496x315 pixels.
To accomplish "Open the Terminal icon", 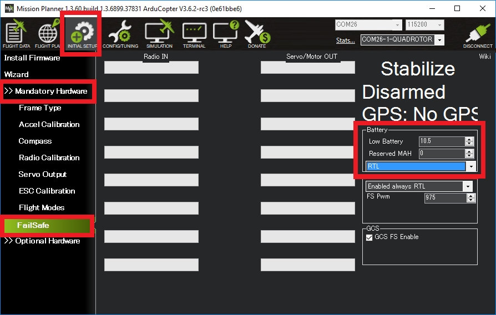I will click(194, 34).
